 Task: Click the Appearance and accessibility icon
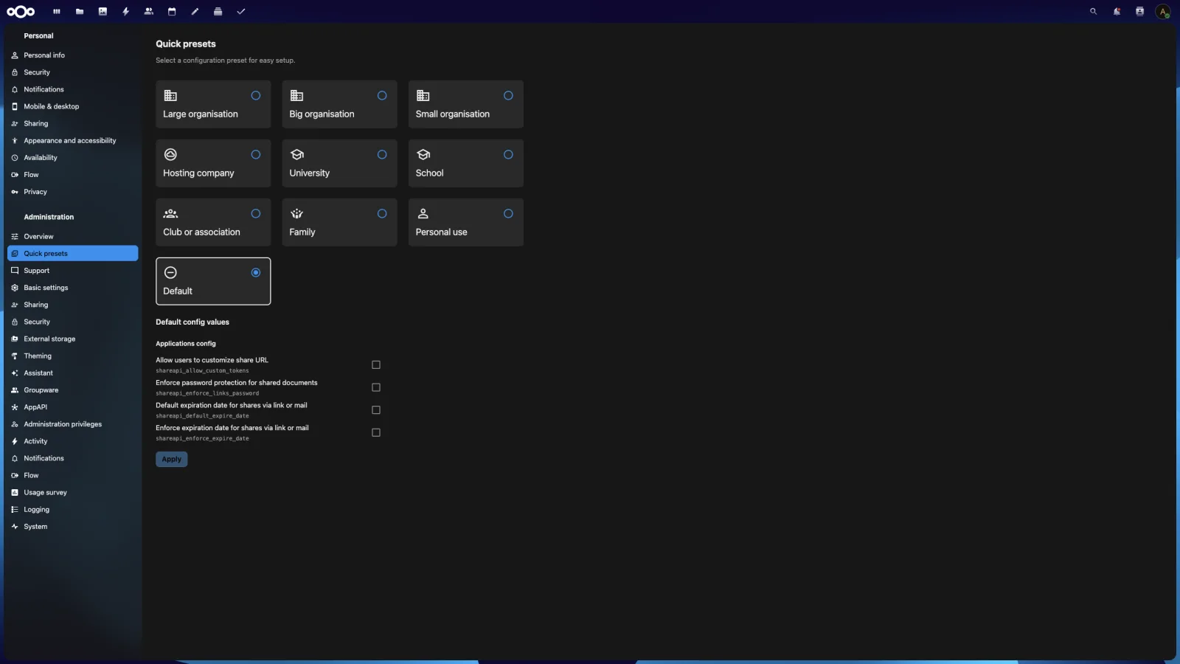click(15, 140)
